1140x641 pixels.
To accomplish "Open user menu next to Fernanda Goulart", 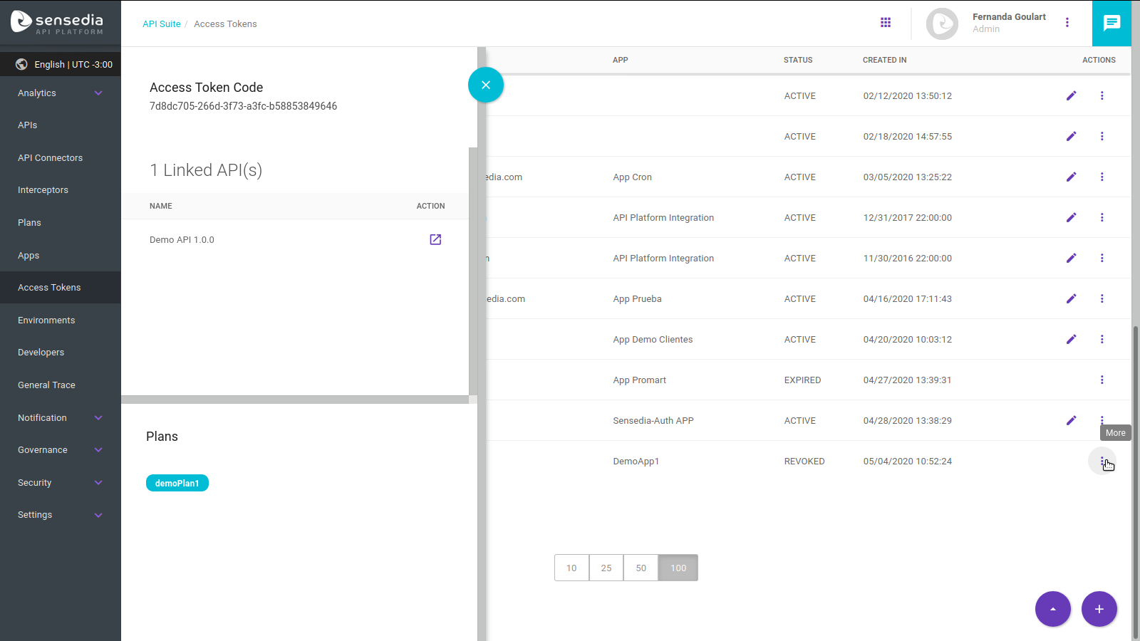I will pos(1067,23).
